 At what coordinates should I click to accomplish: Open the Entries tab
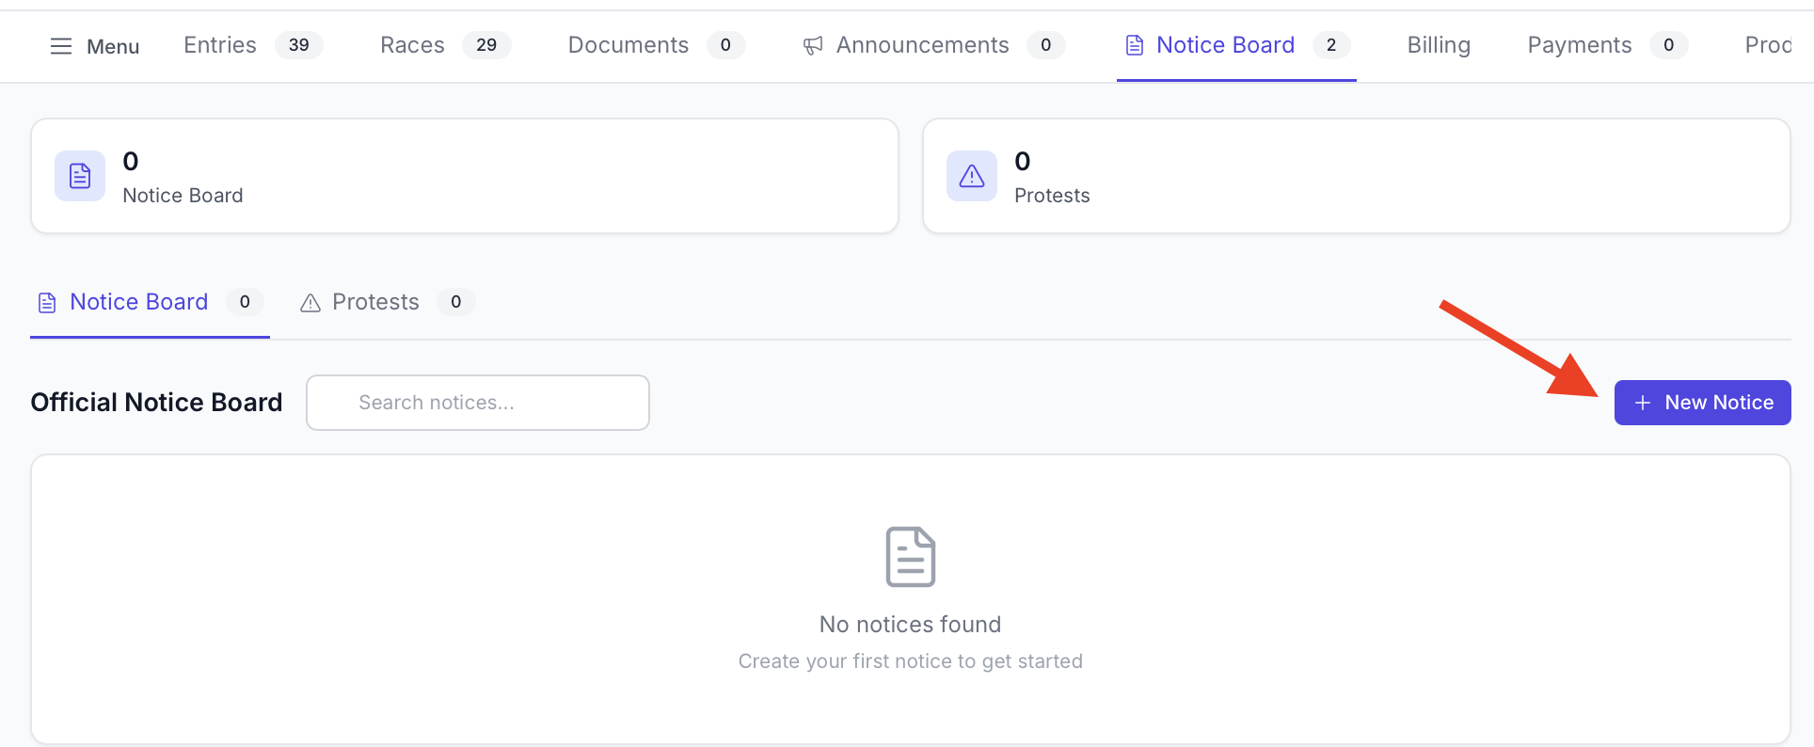(x=220, y=45)
